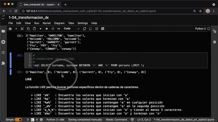This screenshot has width=218, height=122.
Task: Click the kernel status circle indicator
Action: point(209,29)
